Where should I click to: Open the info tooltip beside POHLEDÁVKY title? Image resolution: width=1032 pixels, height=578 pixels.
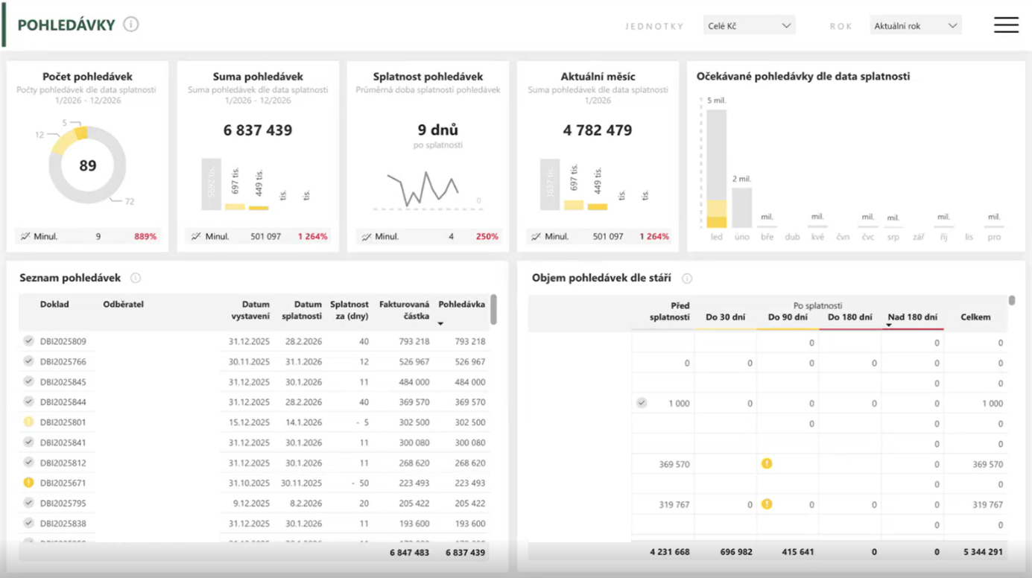pos(131,23)
